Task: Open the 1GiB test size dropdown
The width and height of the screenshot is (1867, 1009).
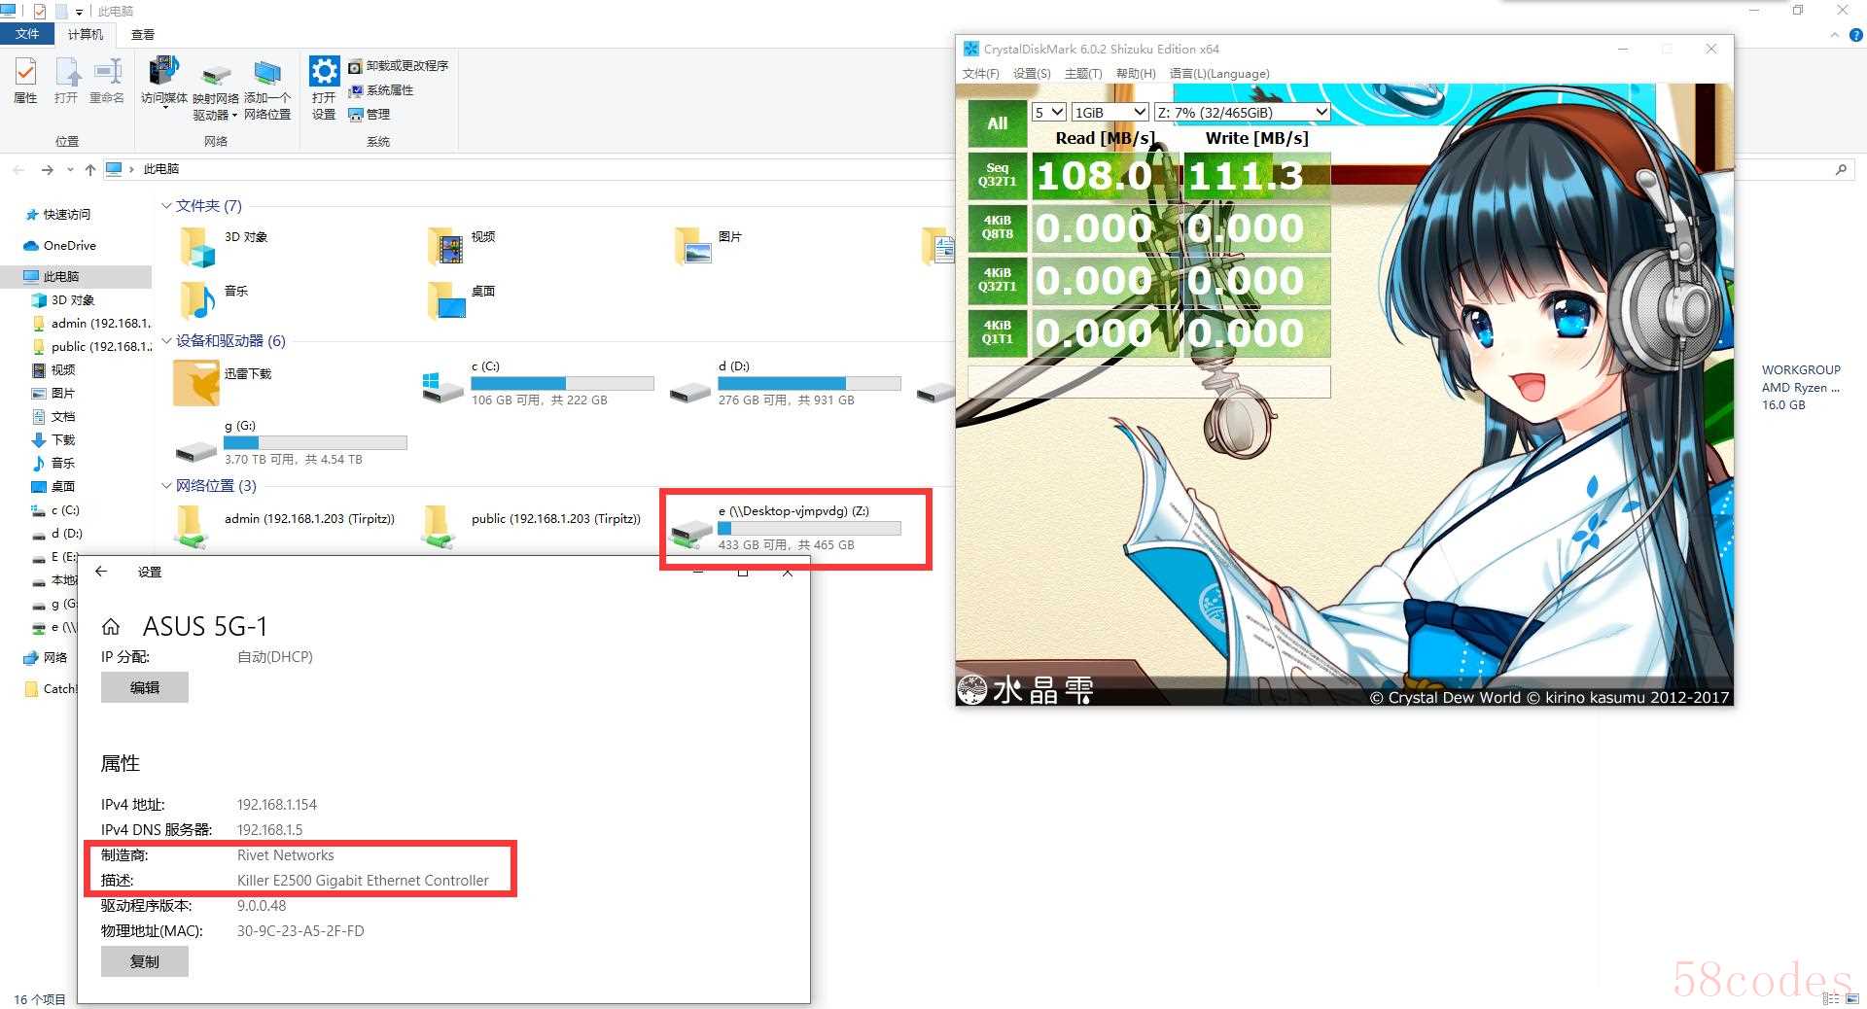Action: point(1110,113)
